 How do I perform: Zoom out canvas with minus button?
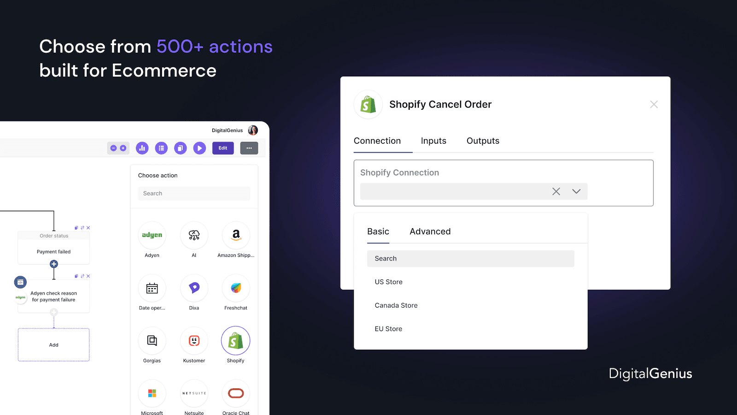coord(113,148)
